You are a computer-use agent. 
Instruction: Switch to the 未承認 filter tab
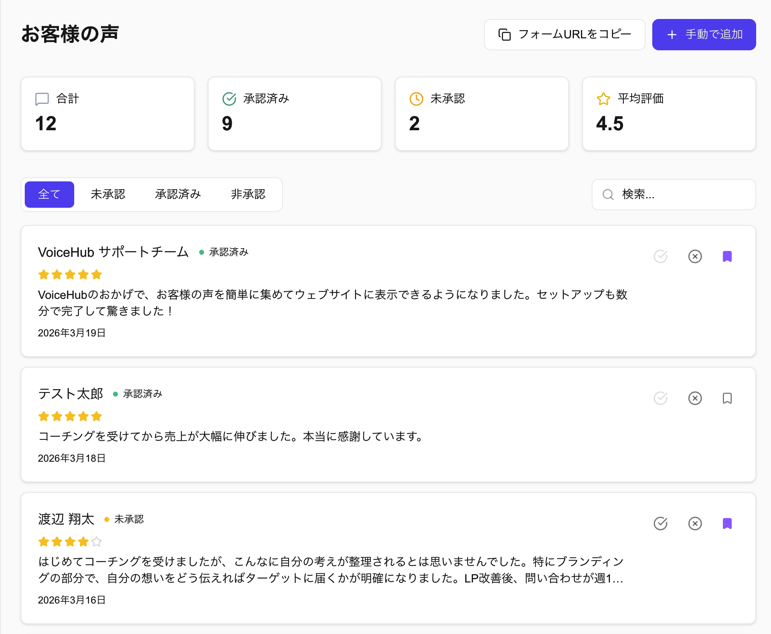pos(108,194)
